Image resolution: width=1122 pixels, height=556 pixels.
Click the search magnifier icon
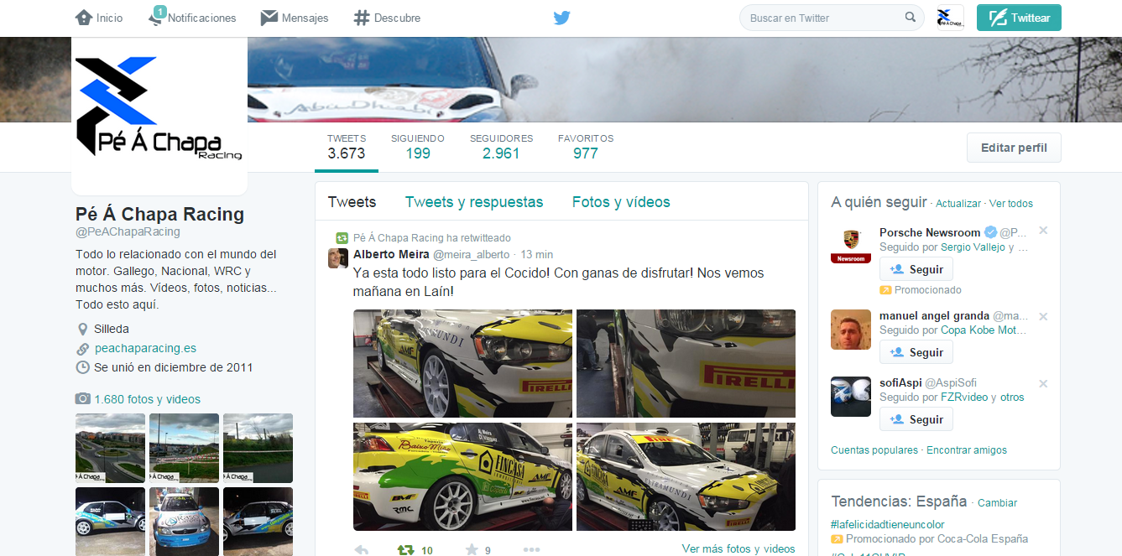(911, 18)
